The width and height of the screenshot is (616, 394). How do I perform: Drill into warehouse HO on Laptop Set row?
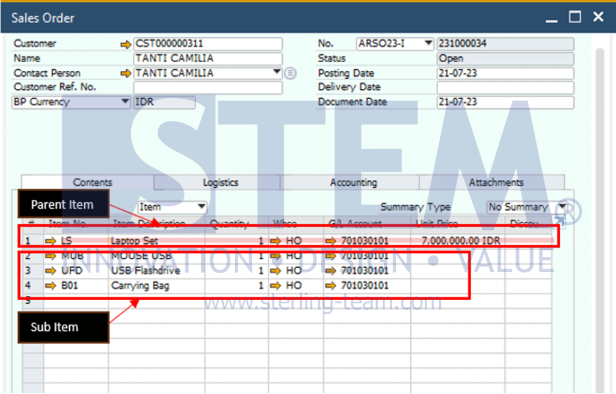coord(276,240)
